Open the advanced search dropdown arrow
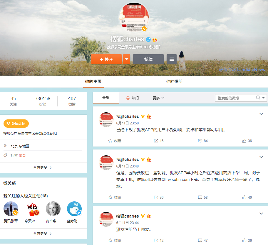Image resolution: width=268 pixels, height=245 pixels. pyautogui.click(x=263, y=98)
